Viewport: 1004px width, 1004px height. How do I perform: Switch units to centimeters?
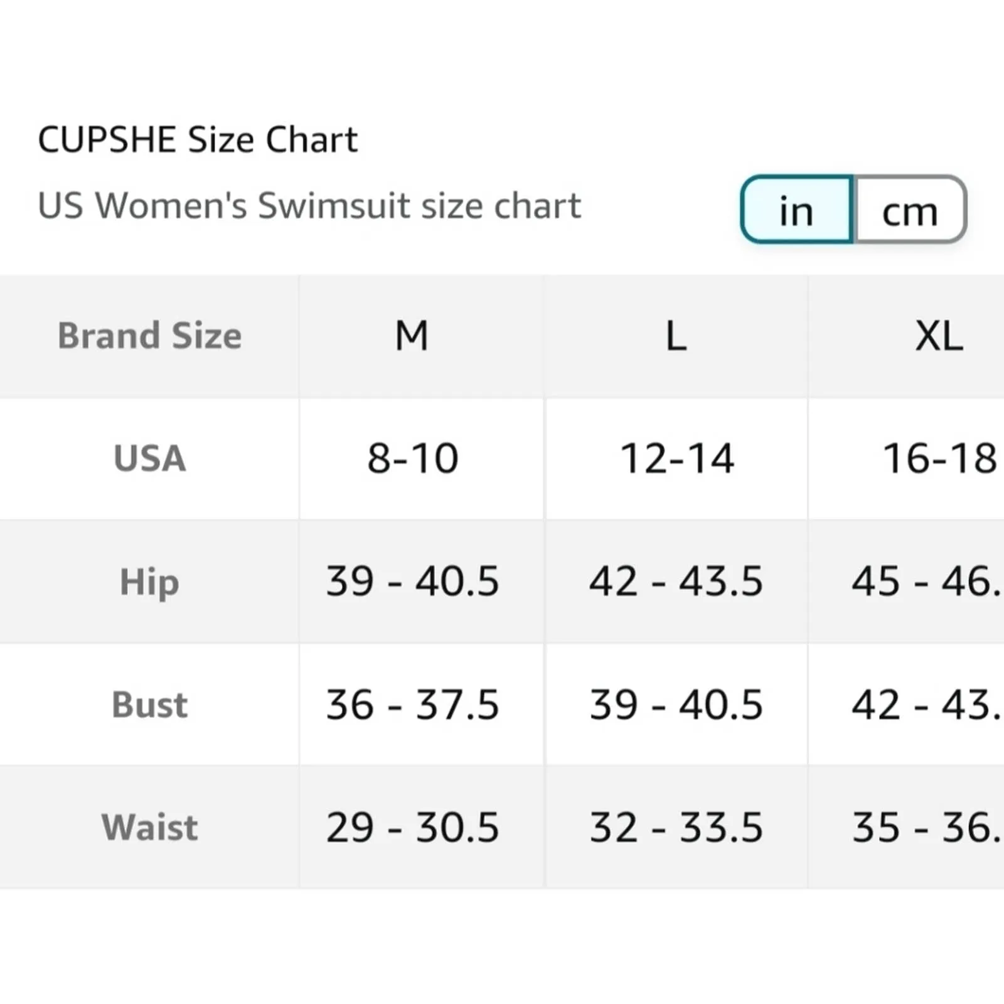tap(910, 210)
